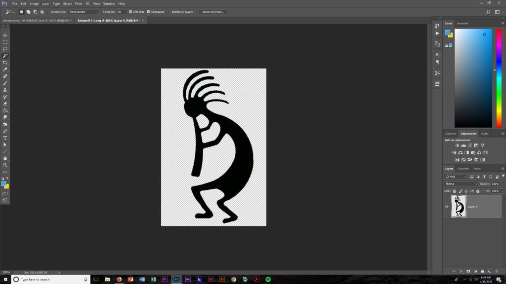Select the Path Selection tool
506x284 pixels.
(x=5, y=145)
